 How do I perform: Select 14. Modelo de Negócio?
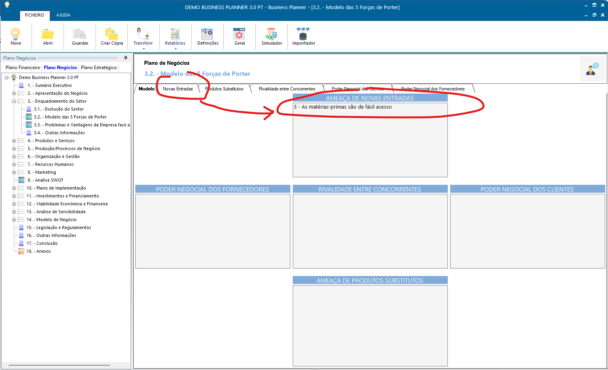[51, 220]
